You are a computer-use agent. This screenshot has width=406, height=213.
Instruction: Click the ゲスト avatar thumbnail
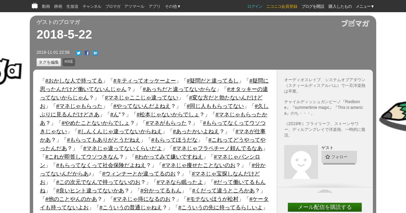coord(301,162)
